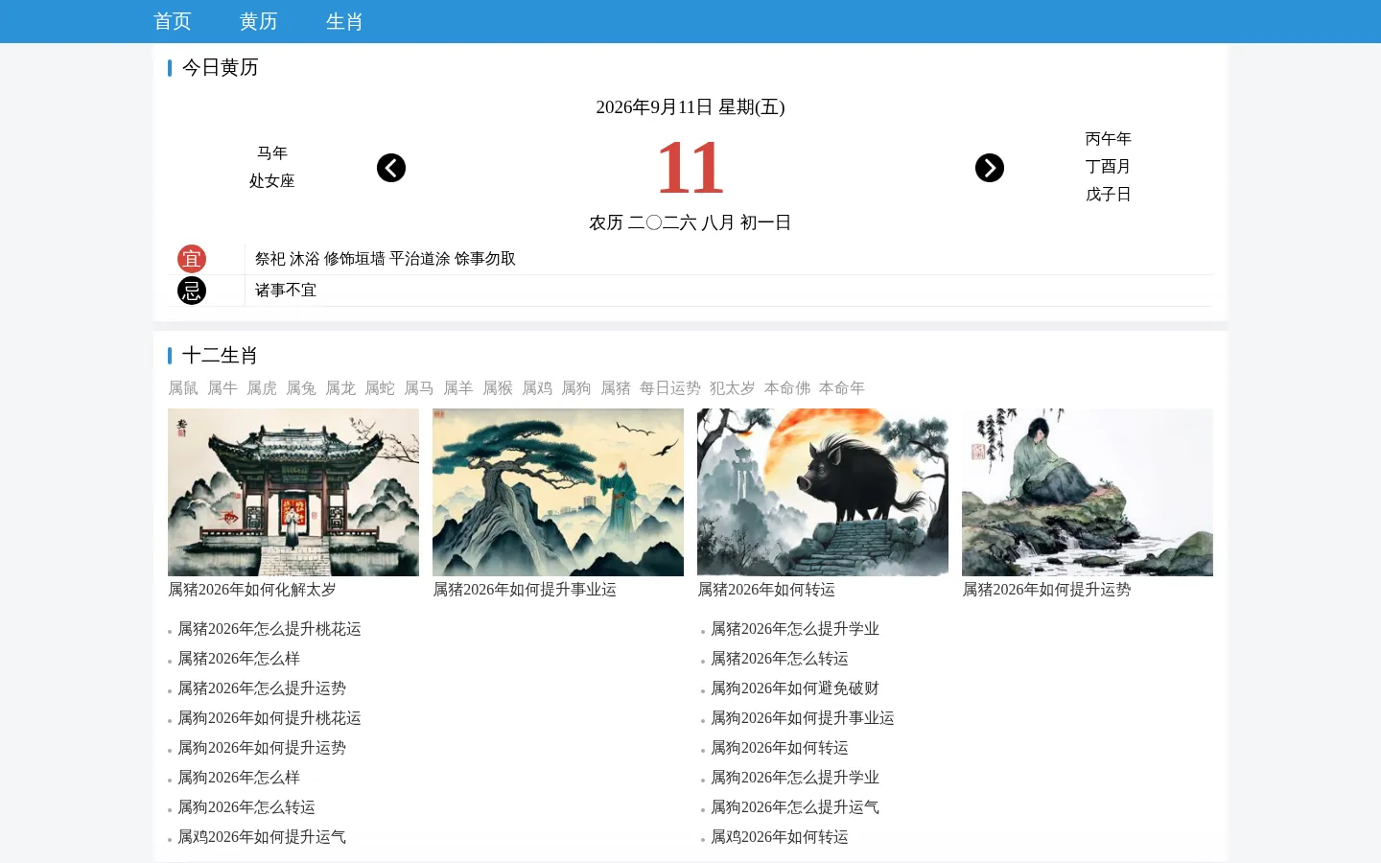Open 生肖 in top navigation
Image resolution: width=1381 pixels, height=863 pixels.
click(344, 21)
